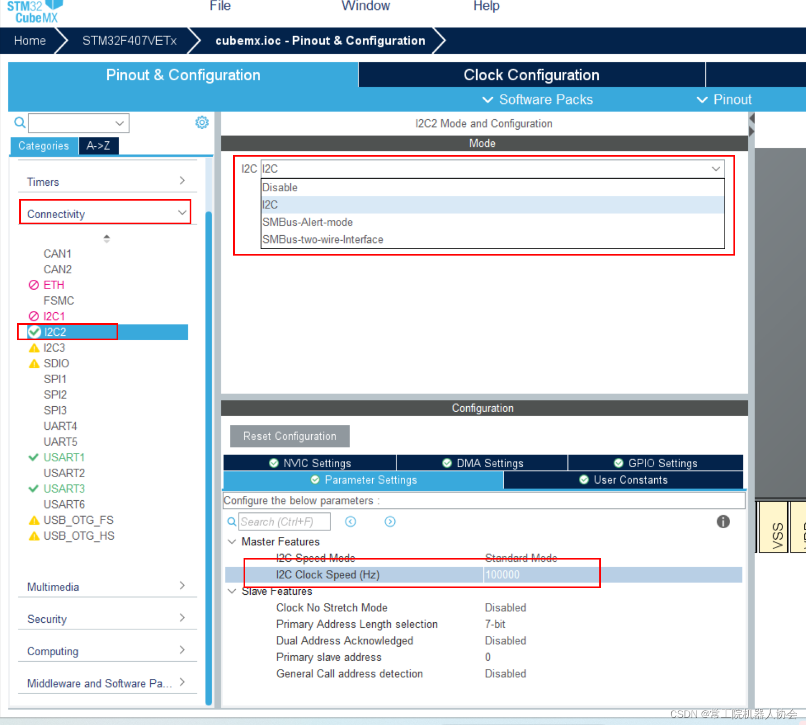Image resolution: width=806 pixels, height=725 pixels.
Task: Open the NVIC Settings tab
Action: point(310,463)
